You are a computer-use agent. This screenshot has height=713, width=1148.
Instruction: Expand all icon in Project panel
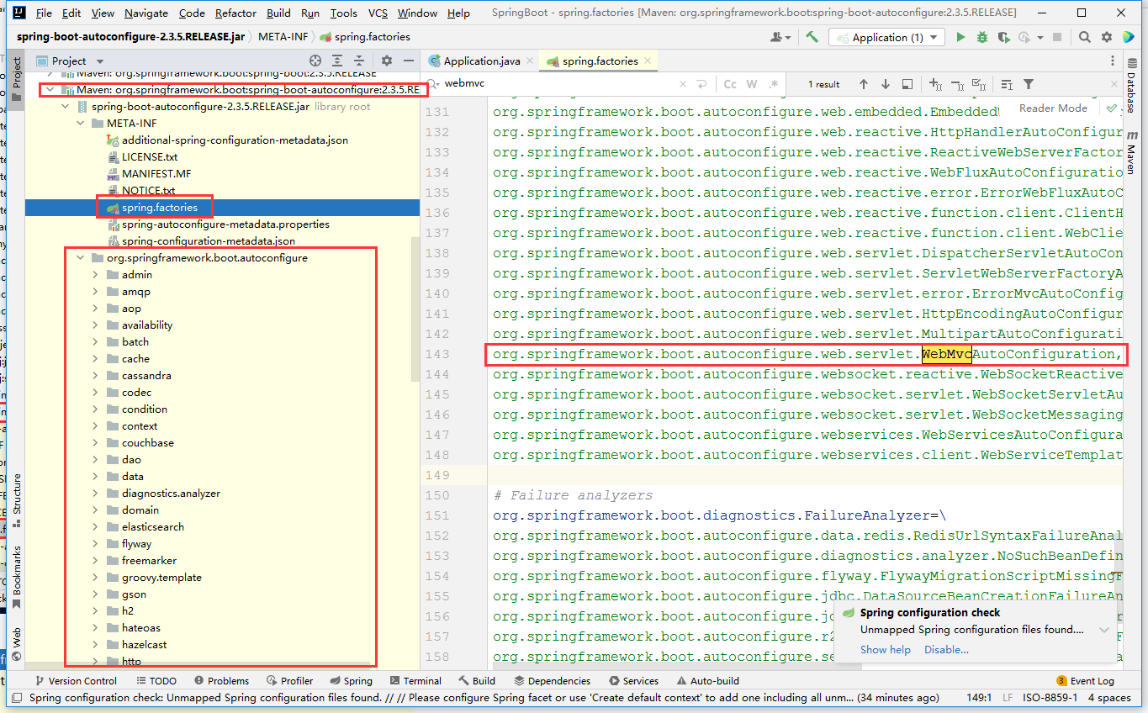click(337, 61)
